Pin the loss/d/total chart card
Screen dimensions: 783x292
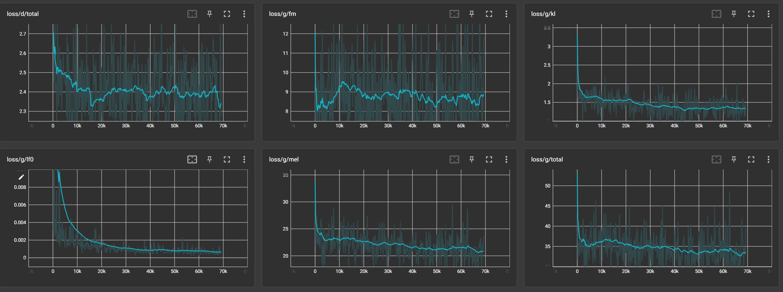click(210, 14)
